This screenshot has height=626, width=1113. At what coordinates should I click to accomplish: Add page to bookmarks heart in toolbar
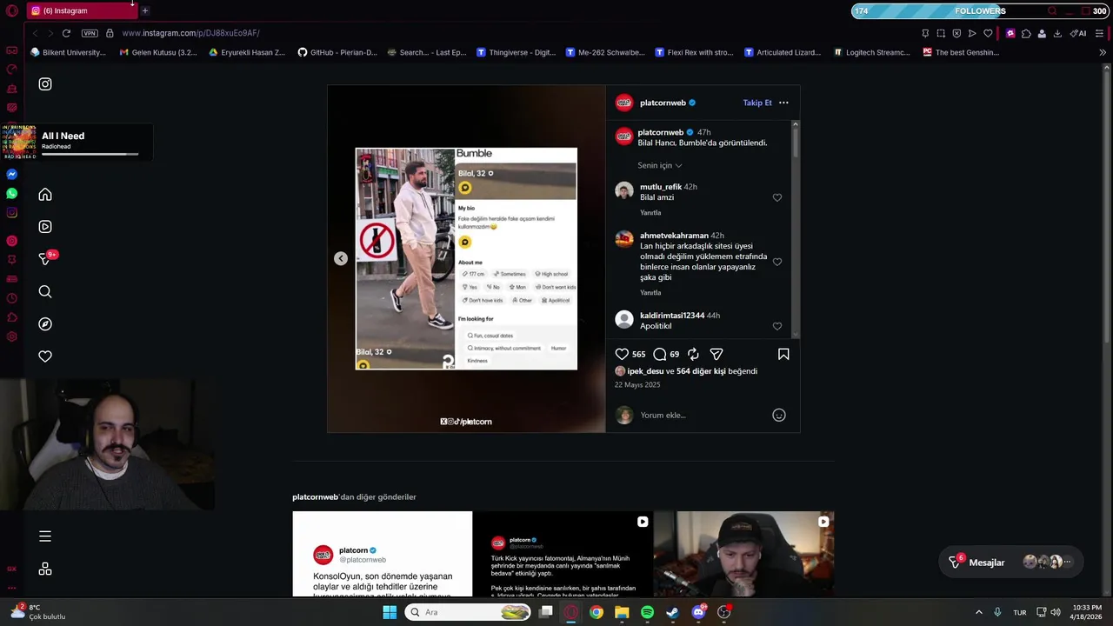[x=988, y=33]
